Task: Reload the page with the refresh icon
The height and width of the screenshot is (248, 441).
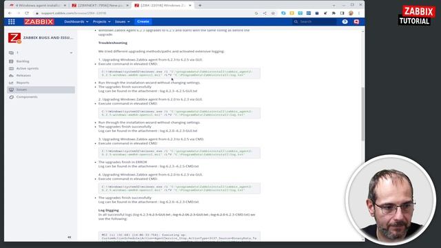Action: pyautogui.click(x=27, y=13)
